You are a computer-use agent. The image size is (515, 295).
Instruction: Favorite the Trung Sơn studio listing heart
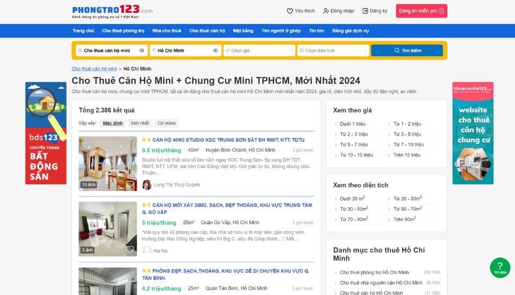click(130, 184)
